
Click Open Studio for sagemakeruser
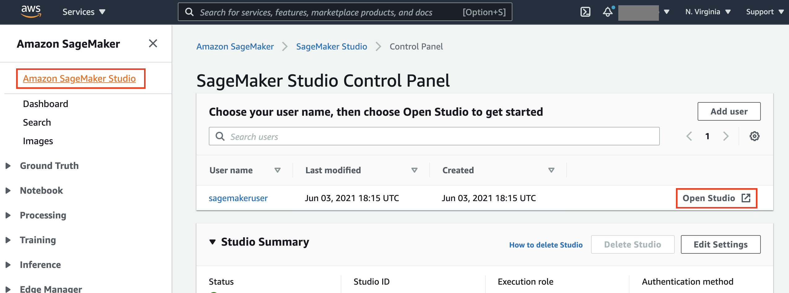point(716,198)
